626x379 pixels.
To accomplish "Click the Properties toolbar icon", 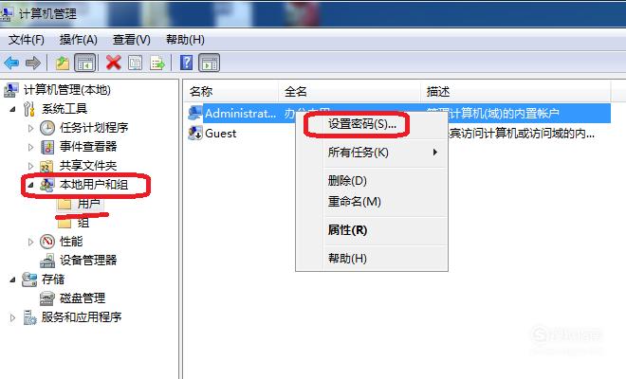I will [x=136, y=63].
